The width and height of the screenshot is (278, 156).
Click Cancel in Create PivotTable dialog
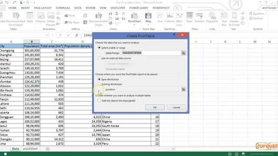point(176,107)
